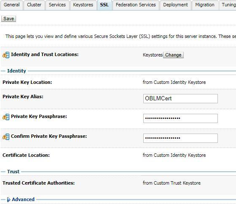Switch to the General tab

point(12,5)
